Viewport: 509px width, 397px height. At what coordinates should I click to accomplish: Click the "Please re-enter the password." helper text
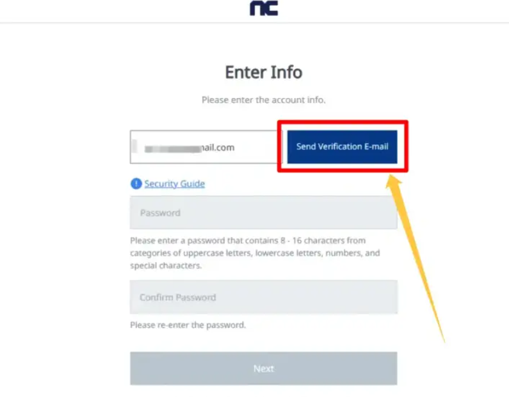pos(188,325)
